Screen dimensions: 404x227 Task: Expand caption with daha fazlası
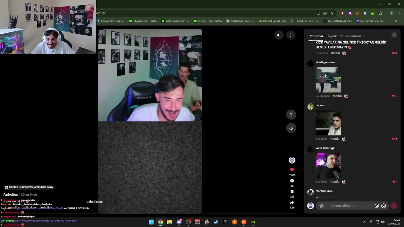pyautogui.click(x=95, y=201)
